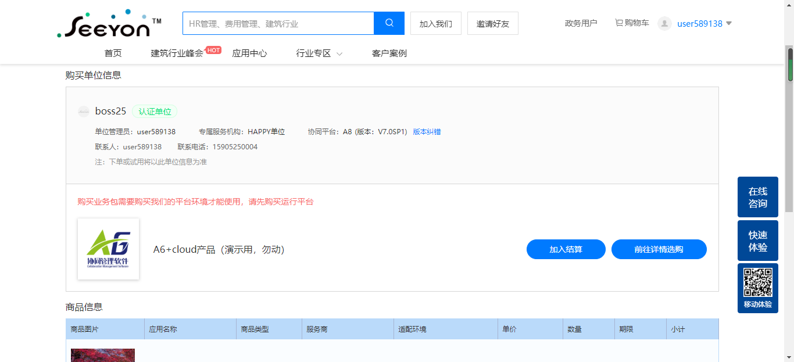This screenshot has height=362, width=794.
Task: Click the shopping cart icon
Action: pyautogui.click(x=619, y=23)
